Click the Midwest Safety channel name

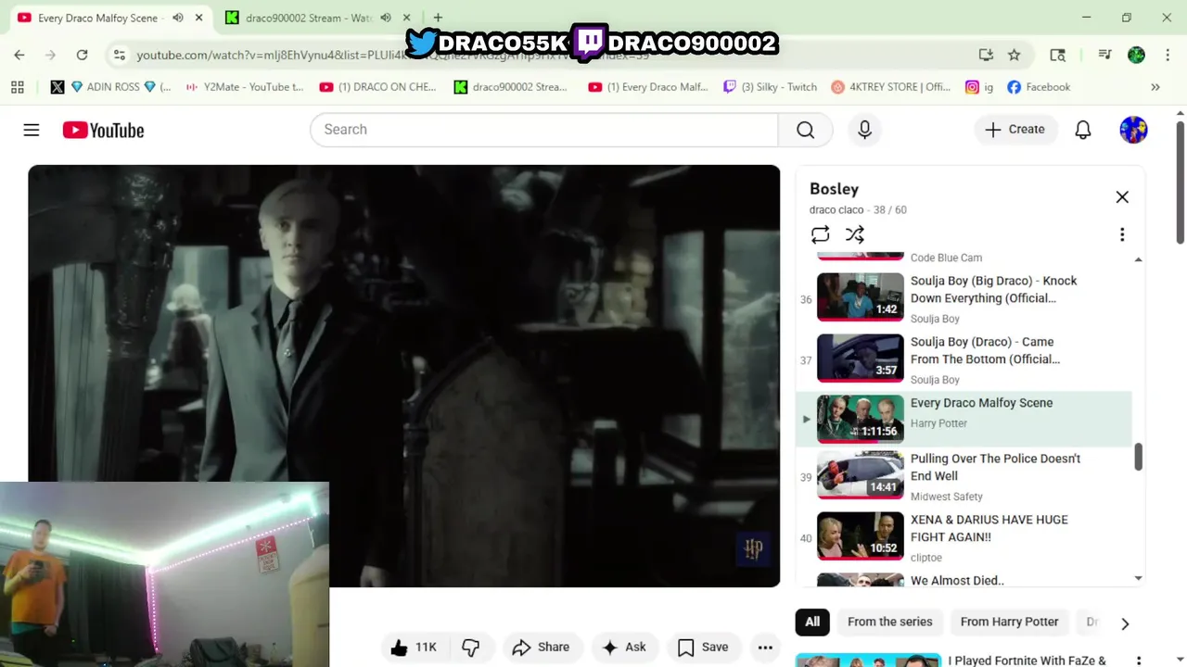pyautogui.click(x=947, y=497)
